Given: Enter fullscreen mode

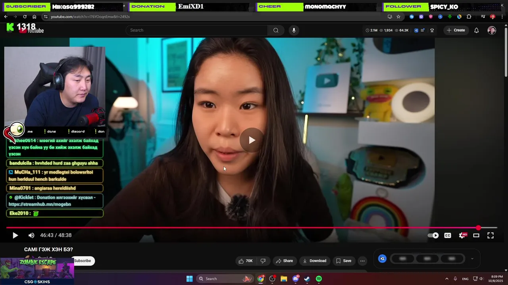Looking at the screenshot, I should tap(491, 235).
